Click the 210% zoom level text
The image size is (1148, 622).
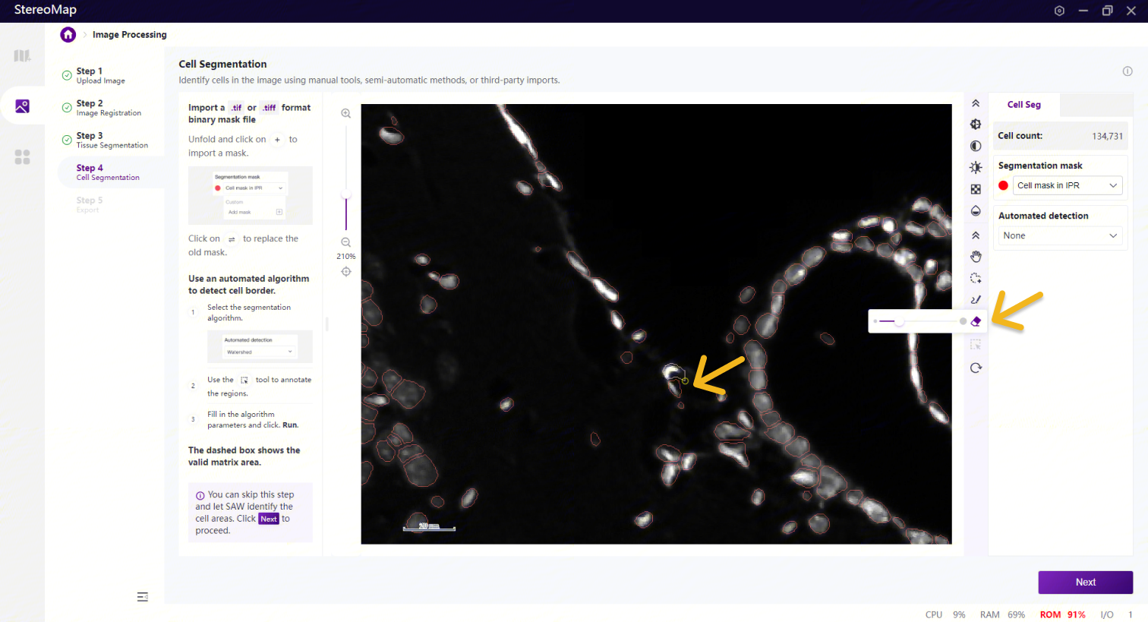346,257
